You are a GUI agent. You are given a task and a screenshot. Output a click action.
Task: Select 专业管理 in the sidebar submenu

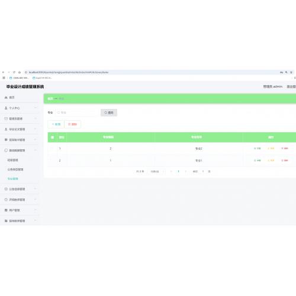click(13, 179)
